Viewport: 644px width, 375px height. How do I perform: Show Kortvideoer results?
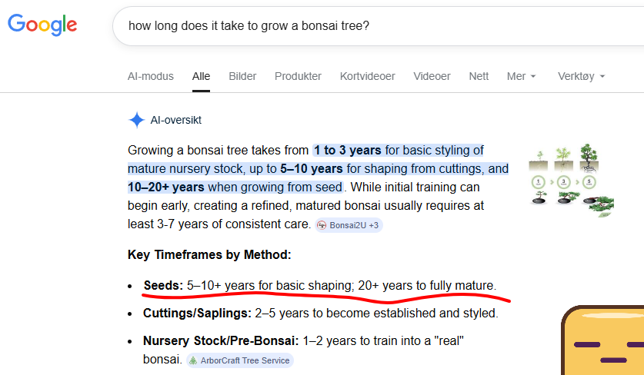368,76
